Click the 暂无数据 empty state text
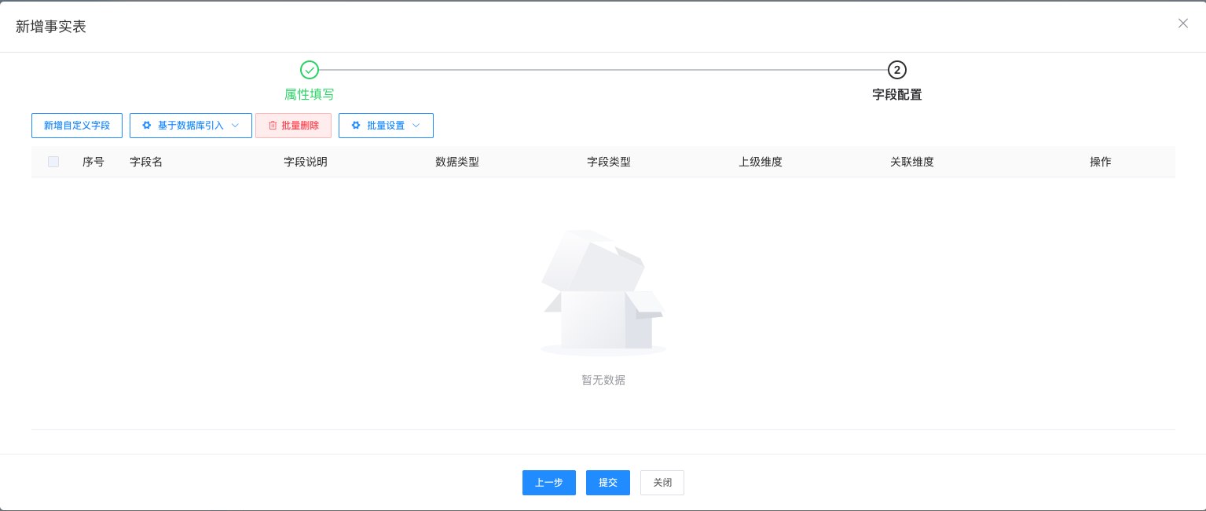The height and width of the screenshot is (511, 1206). (603, 380)
